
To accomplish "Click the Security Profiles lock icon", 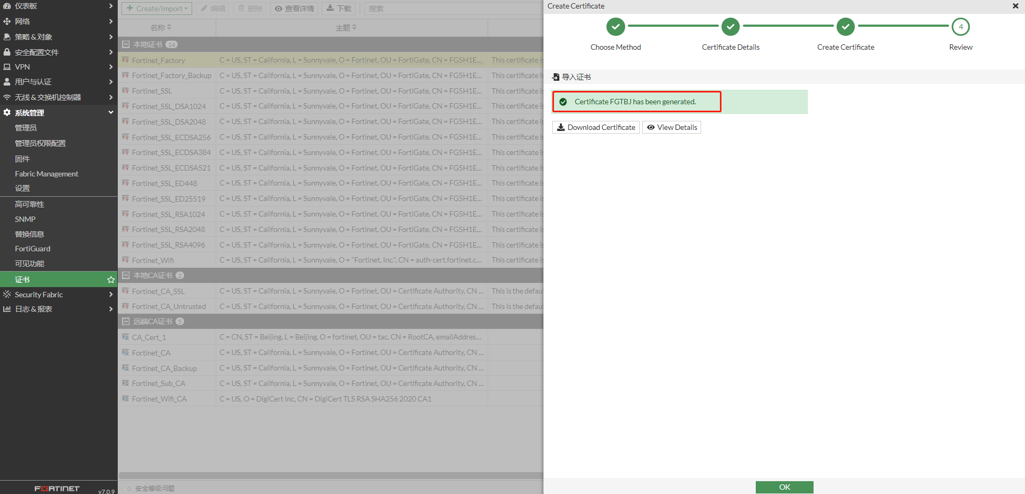I will (x=7, y=52).
